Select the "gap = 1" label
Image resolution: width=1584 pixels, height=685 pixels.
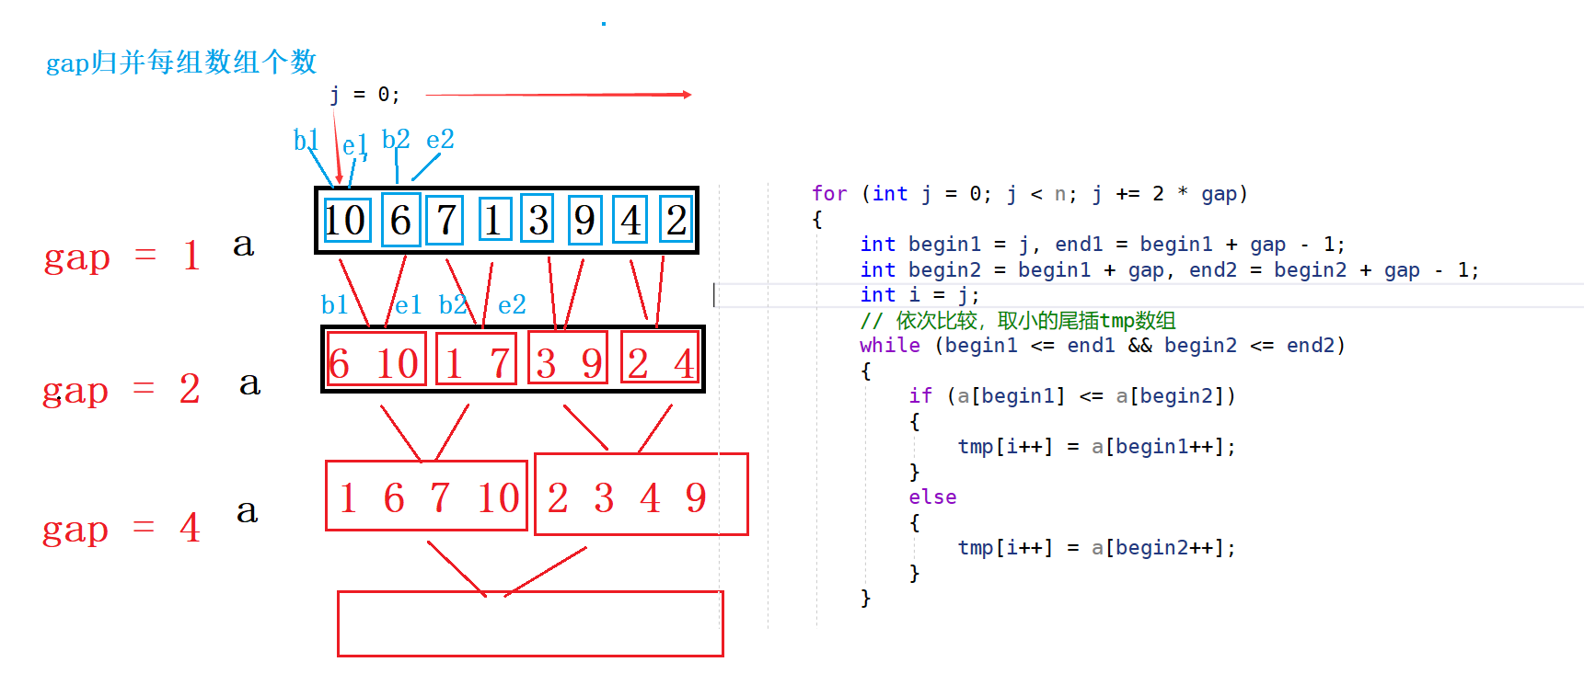coord(121,256)
